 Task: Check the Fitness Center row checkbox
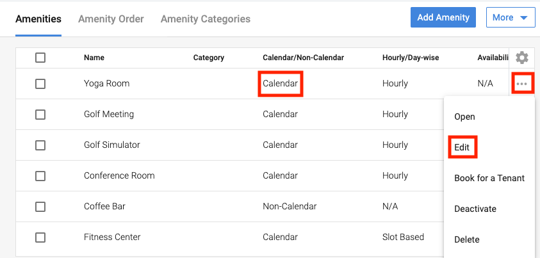[x=40, y=238]
